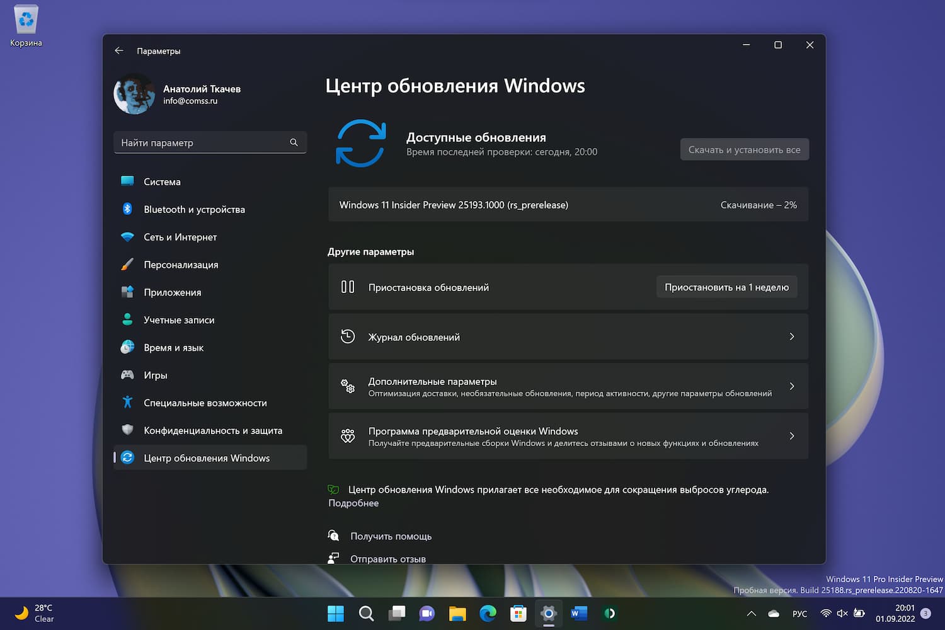The width and height of the screenshot is (945, 630).
Task: Expand the Программа предварительной оценки Windows chevron
Action: (x=792, y=436)
